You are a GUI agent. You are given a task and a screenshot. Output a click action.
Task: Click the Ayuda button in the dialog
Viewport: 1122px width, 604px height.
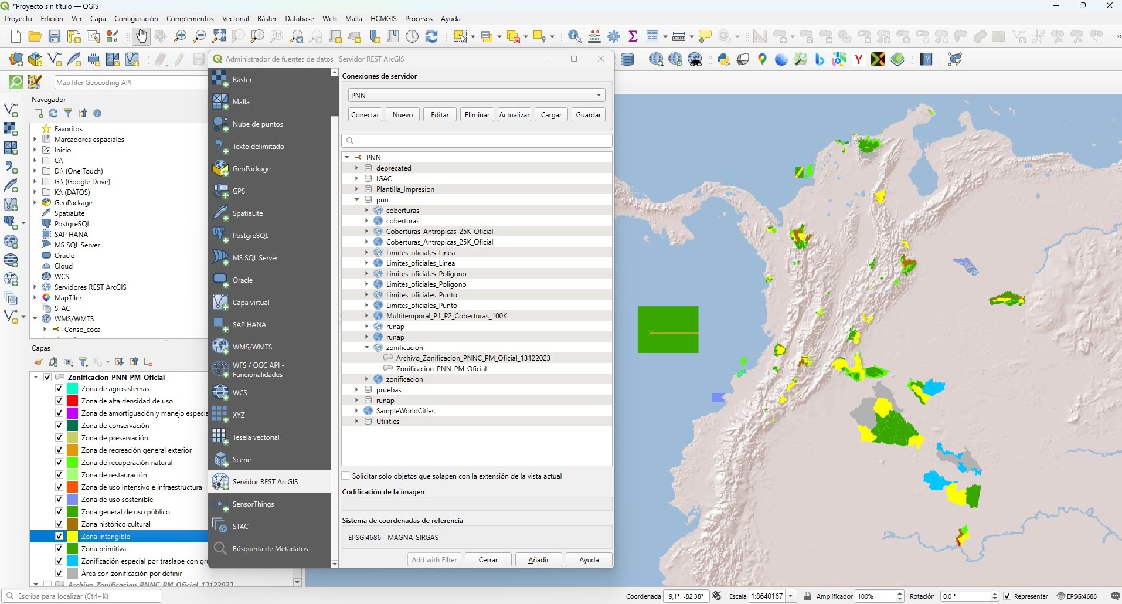[589, 559]
